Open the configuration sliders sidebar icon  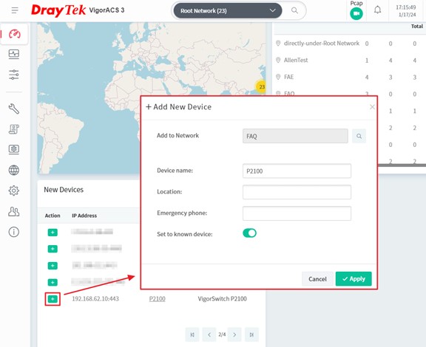(14, 75)
